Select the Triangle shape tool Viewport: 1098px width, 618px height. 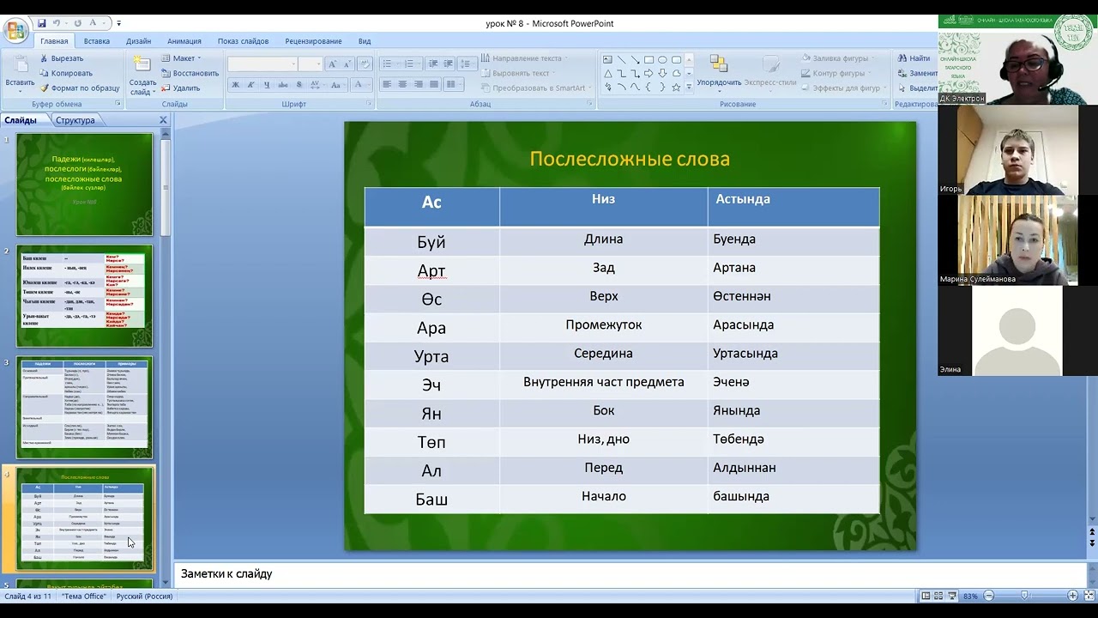click(x=607, y=74)
